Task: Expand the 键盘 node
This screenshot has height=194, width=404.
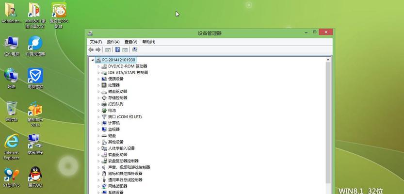Action: click(98, 136)
